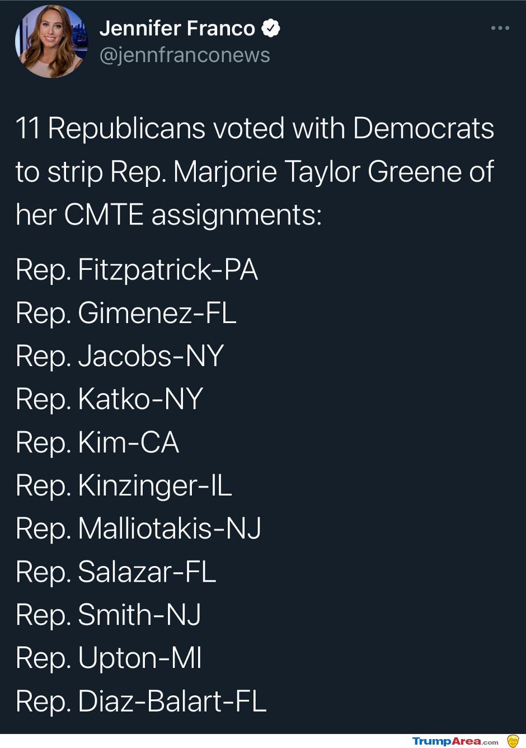Click the line listing Rep. Salazar-FL

pos(116,572)
